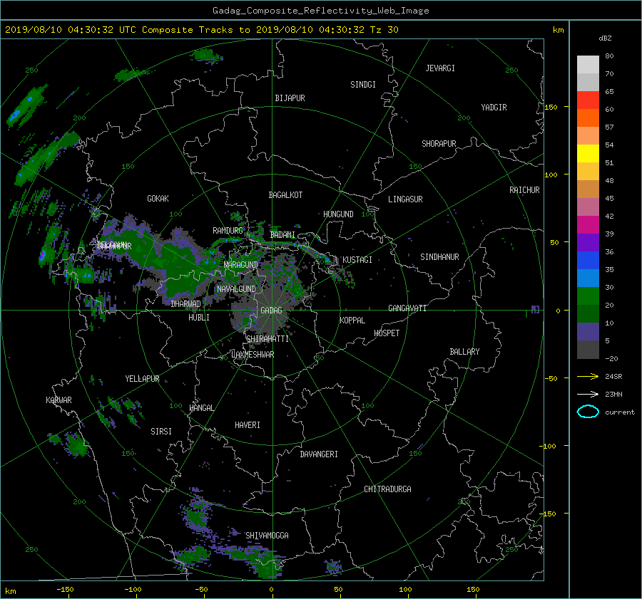
Task: Click the GOKAK city label
Action: click(x=158, y=199)
